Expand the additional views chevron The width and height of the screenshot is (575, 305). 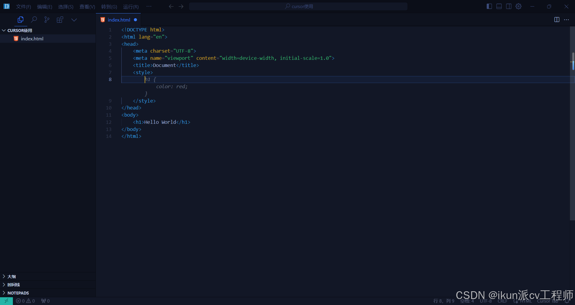tap(74, 20)
